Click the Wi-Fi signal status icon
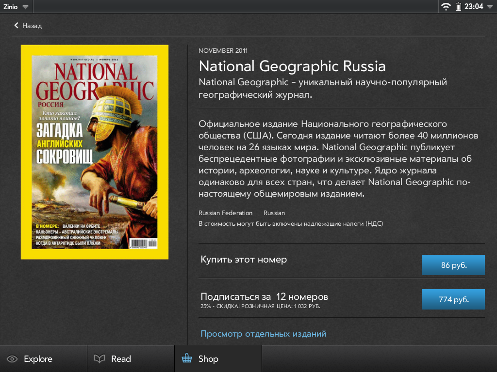 click(x=446, y=6)
